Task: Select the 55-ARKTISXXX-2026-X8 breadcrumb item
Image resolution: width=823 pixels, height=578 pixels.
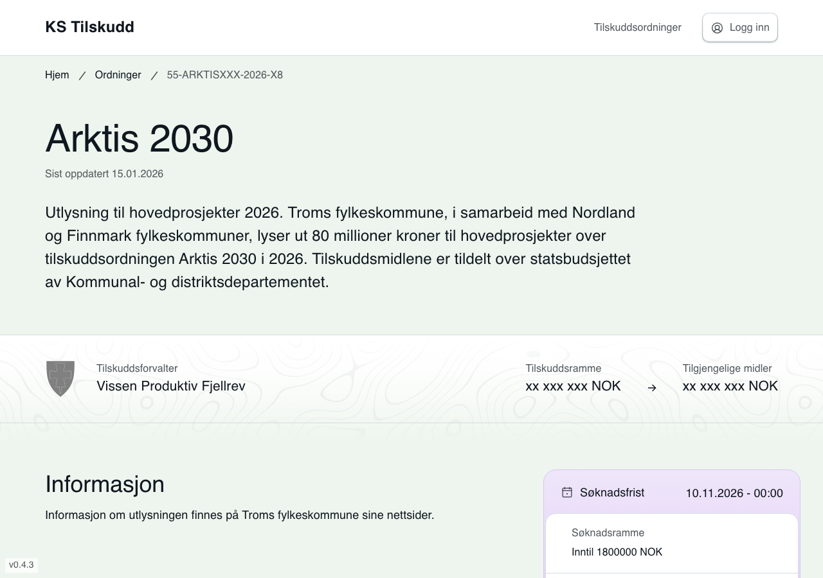Action: [x=224, y=75]
